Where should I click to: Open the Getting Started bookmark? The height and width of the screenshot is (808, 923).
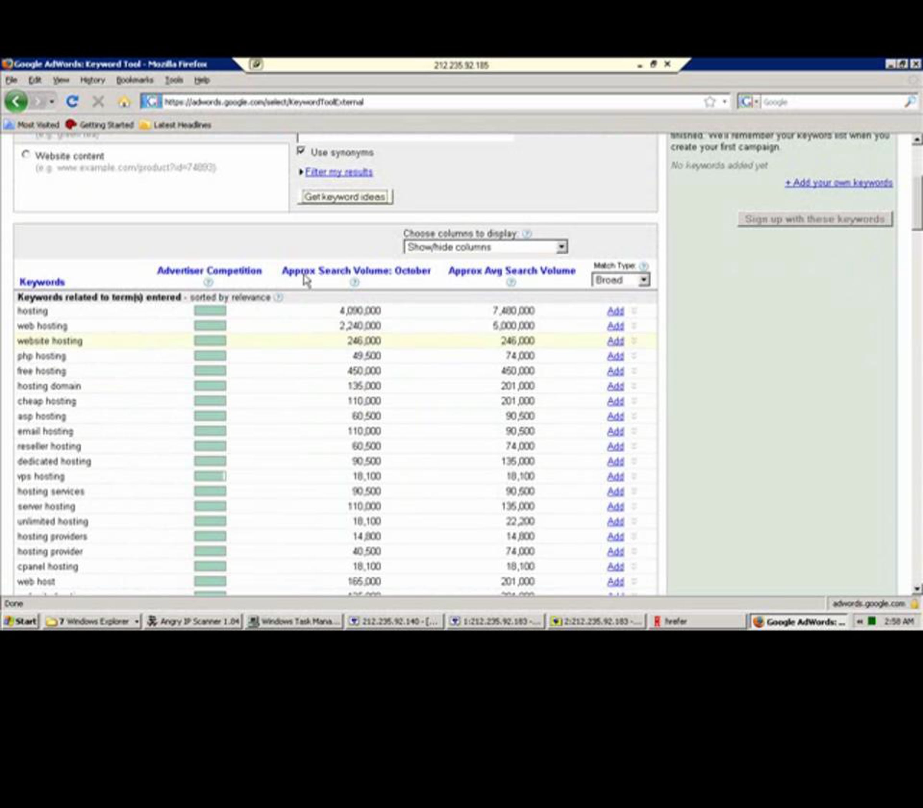(x=100, y=125)
